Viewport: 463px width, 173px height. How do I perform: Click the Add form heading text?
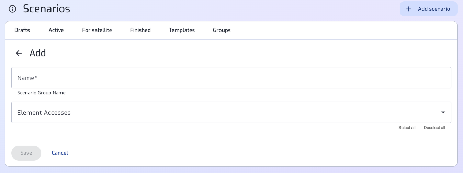pyautogui.click(x=38, y=53)
